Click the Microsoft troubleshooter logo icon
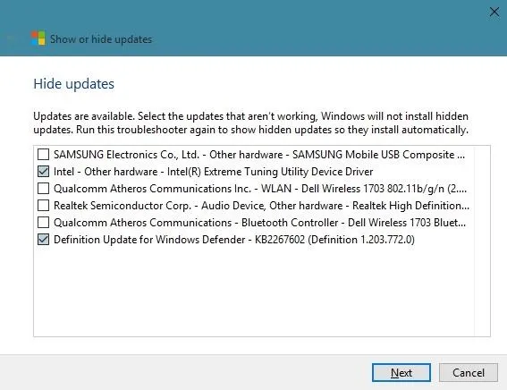The image size is (507, 390). [x=38, y=38]
